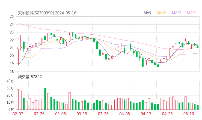The width and height of the screenshot is (202, 120).
Task: Click the price axis label 25
Action: 12,16
